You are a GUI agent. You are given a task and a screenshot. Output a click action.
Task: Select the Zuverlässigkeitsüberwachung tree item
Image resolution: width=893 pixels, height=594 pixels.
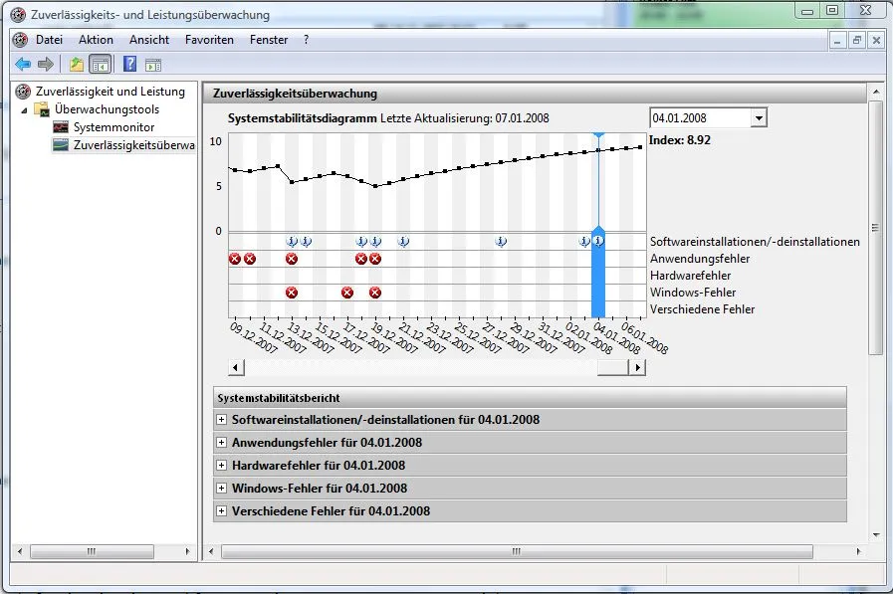133,145
